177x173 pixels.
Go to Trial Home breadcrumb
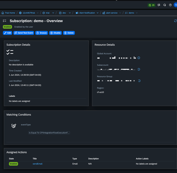(8, 13)
